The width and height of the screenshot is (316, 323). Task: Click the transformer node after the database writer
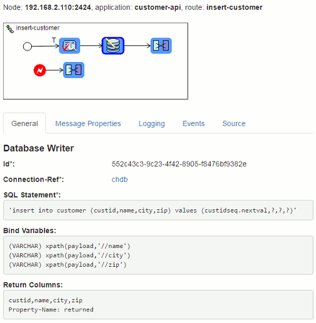pos(161,46)
